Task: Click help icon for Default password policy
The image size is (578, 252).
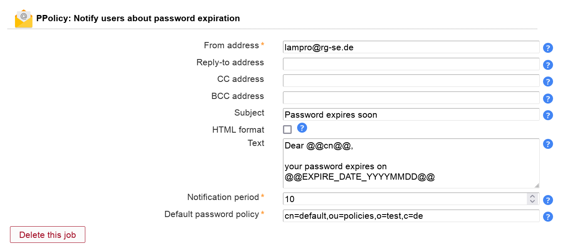Action: coord(548,217)
